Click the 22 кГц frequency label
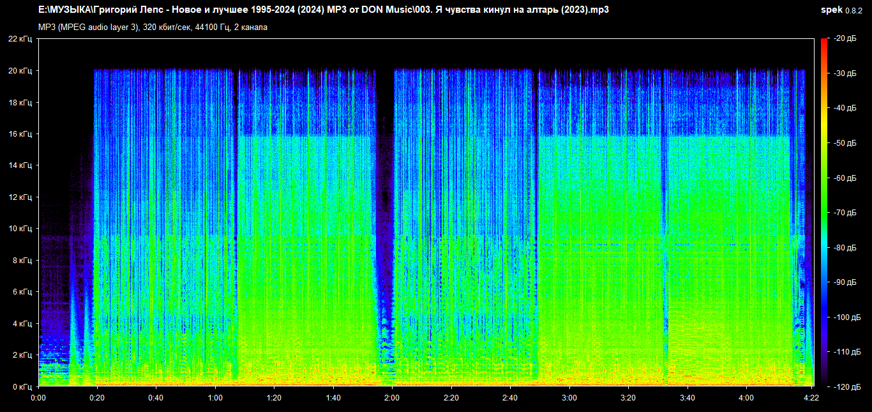Image resolution: width=872 pixels, height=412 pixels. [21, 39]
